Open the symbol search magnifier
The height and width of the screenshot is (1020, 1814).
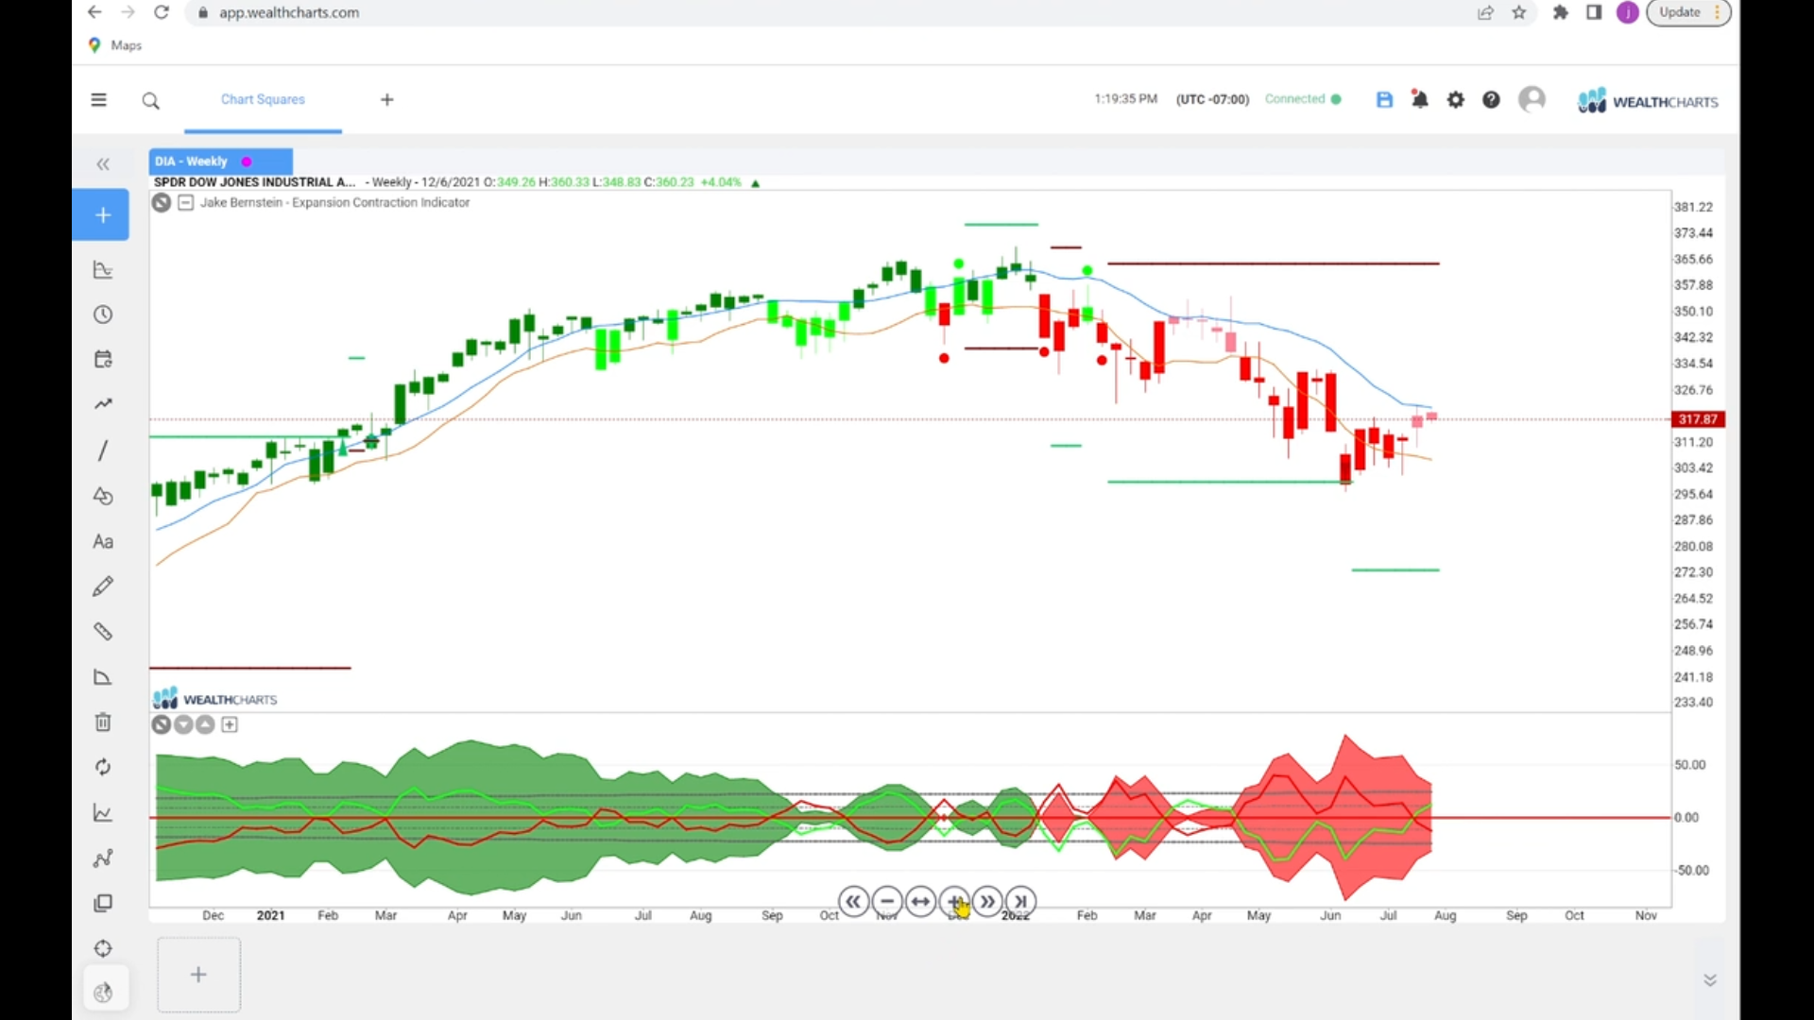click(150, 100)
